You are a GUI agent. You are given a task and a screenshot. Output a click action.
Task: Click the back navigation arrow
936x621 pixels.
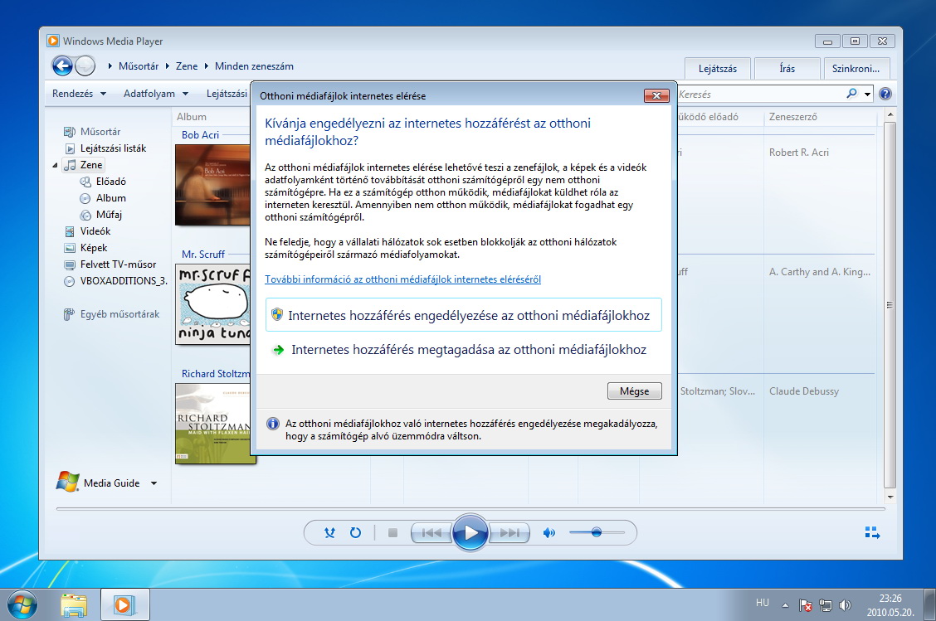point(62,66)
